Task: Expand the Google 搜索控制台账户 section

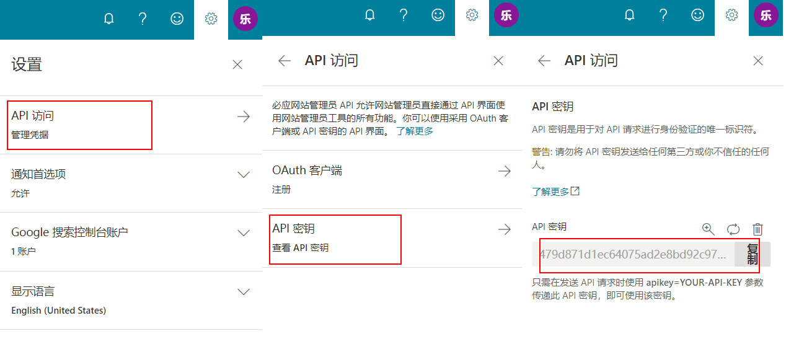Action: 244,233
